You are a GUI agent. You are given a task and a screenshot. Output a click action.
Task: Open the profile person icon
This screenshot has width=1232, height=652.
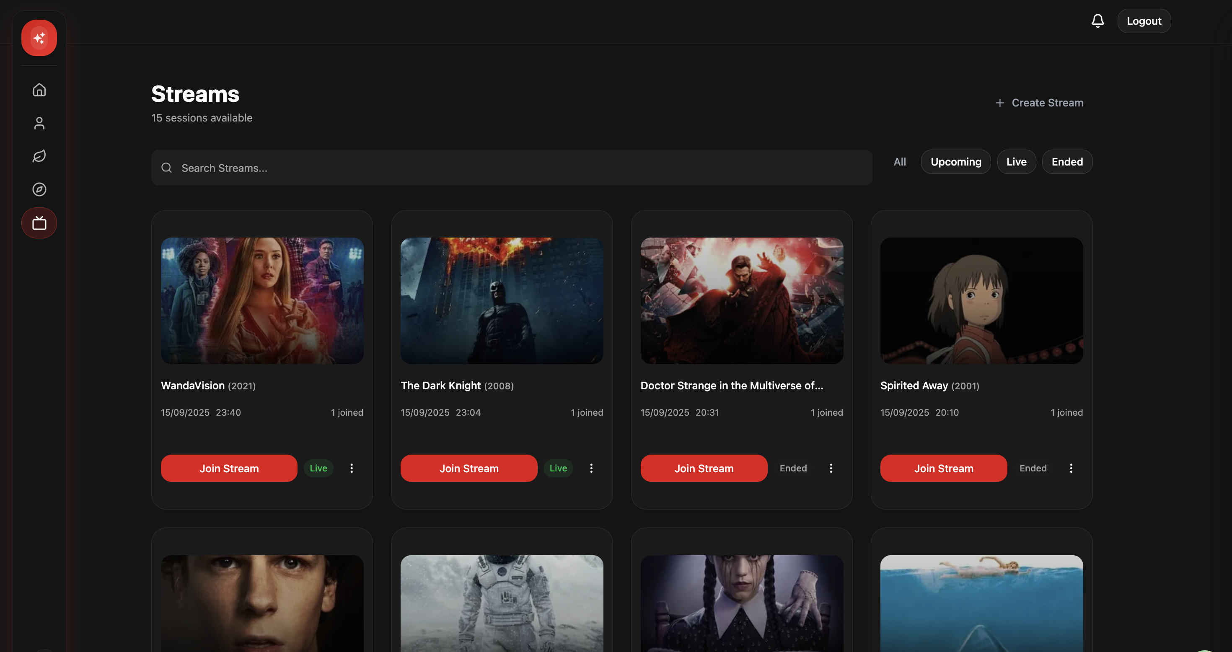coord(39,123)
